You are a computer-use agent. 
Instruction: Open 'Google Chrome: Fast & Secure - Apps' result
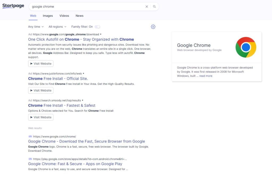click(x=75, y=164)
